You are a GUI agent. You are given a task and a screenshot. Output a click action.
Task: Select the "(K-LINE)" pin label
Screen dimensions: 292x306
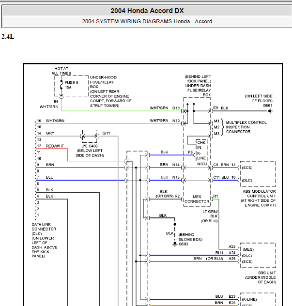249,299
